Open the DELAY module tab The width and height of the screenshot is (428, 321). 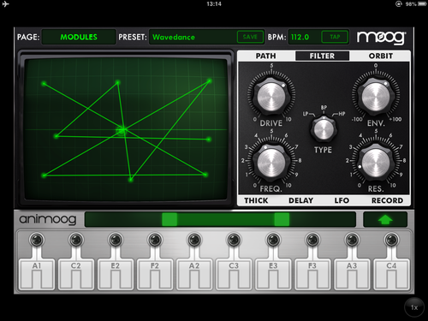300,200
